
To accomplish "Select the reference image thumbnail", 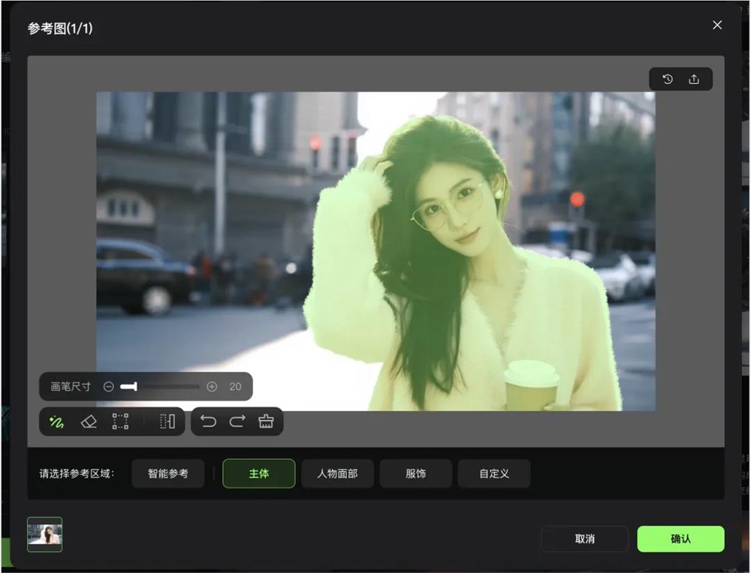I will pos(44,535).
